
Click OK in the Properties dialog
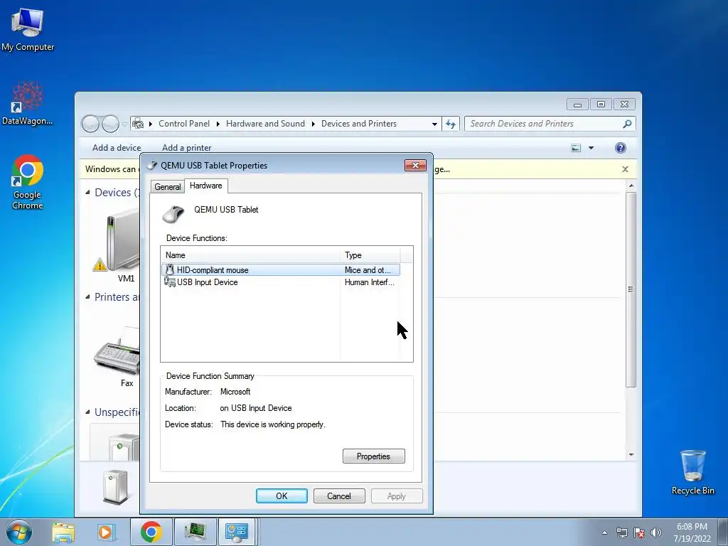pos(282,496)
